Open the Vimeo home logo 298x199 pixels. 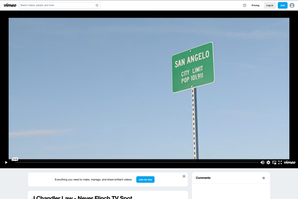pos(10,5)
